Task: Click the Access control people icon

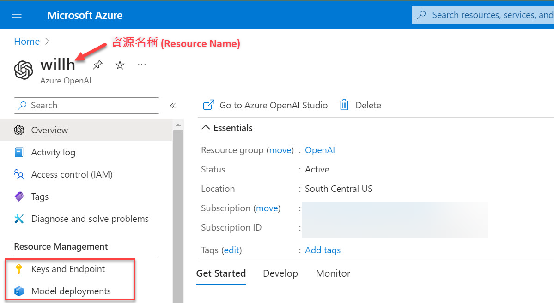Action: click(x=19, y=175)
